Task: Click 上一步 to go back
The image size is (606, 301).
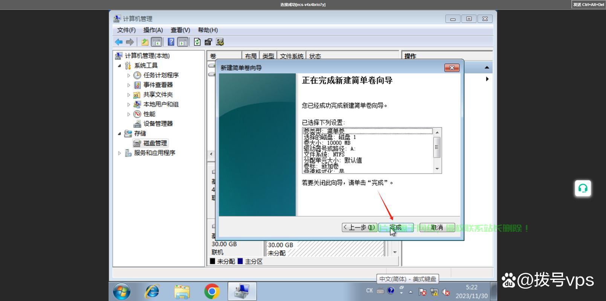Action: click(x=359, y=228)
